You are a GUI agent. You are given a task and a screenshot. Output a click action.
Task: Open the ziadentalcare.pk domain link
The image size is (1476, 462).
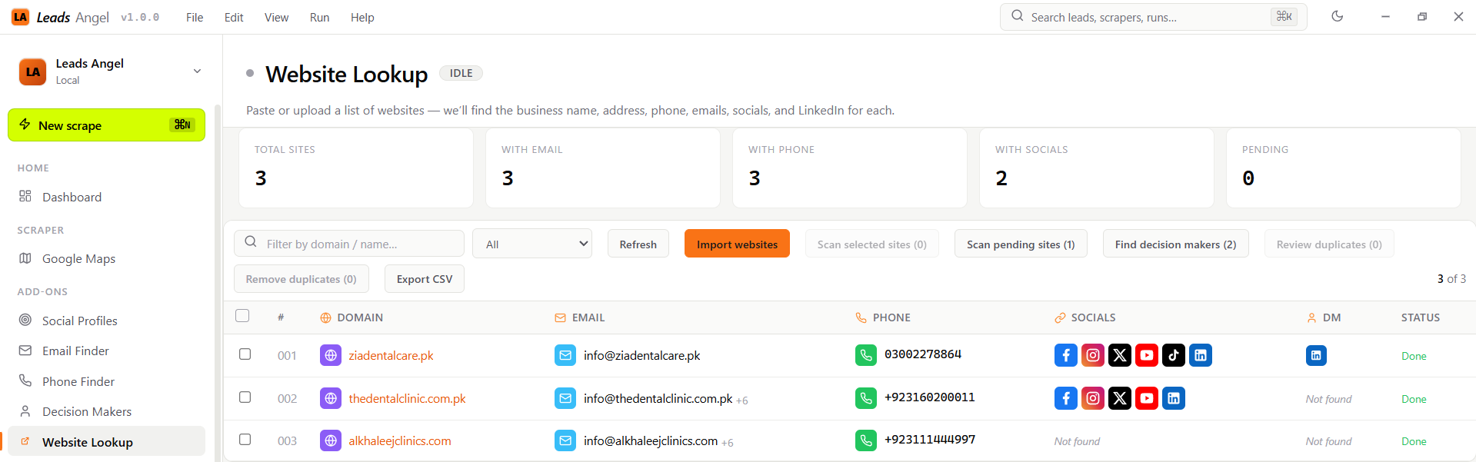[391, 355]
